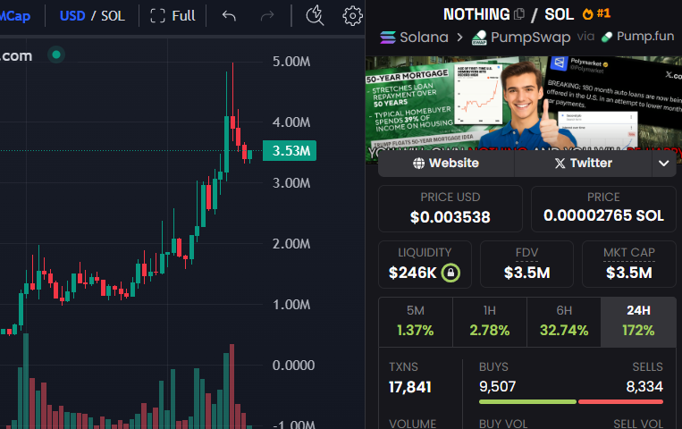Screen dimensions: 682x429
Task: Click the token banner image
Action: click(524, 103)
